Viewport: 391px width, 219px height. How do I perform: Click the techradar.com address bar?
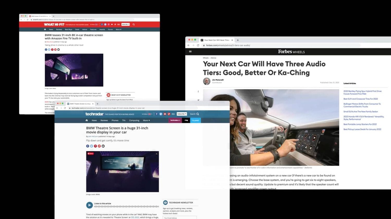pos(108,108)
